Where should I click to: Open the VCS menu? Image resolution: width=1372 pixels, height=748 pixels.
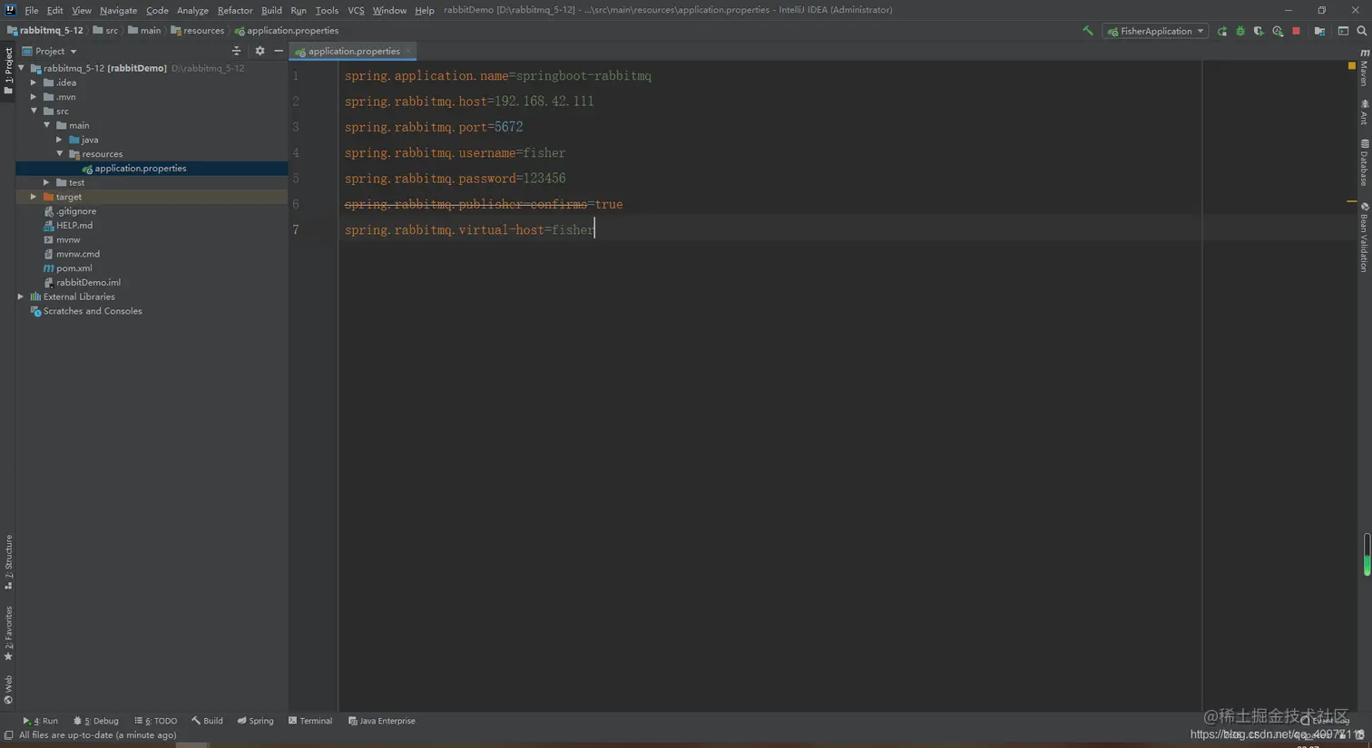(x=356, y=10)
